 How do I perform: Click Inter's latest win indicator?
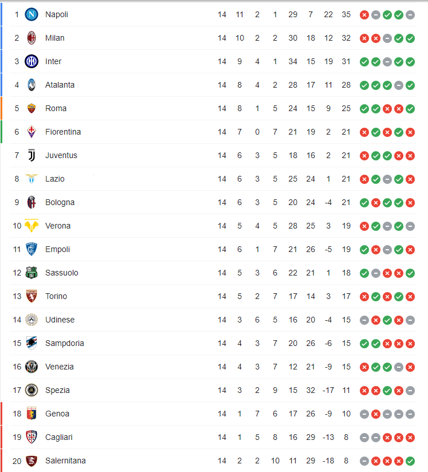click(410, 61)
